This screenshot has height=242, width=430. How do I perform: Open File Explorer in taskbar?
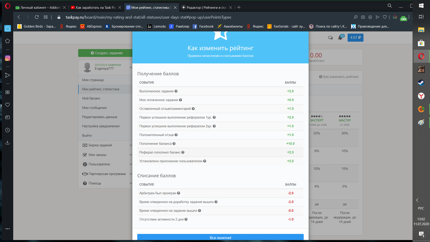coord(421,30)
